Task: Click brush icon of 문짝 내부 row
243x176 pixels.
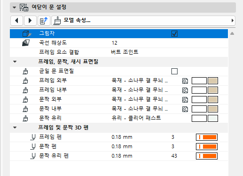Action: click(x=25, y=109)
